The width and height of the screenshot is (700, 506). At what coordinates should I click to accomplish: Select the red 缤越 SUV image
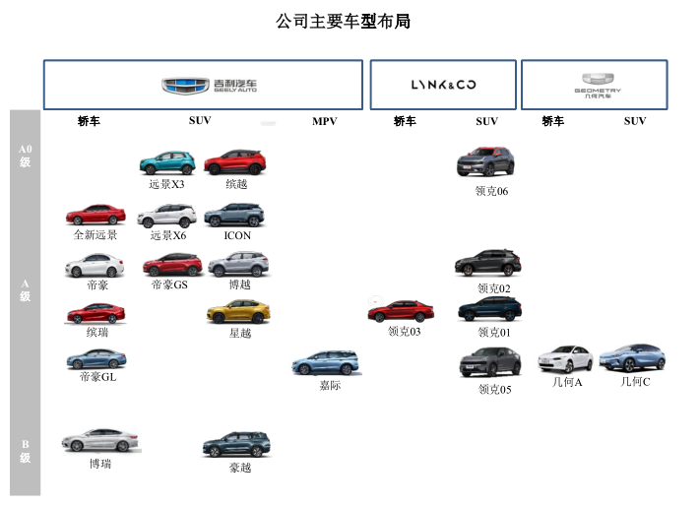coord(235,162)
